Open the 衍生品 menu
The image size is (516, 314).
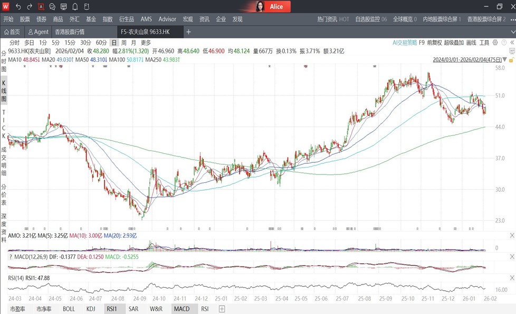126,19
